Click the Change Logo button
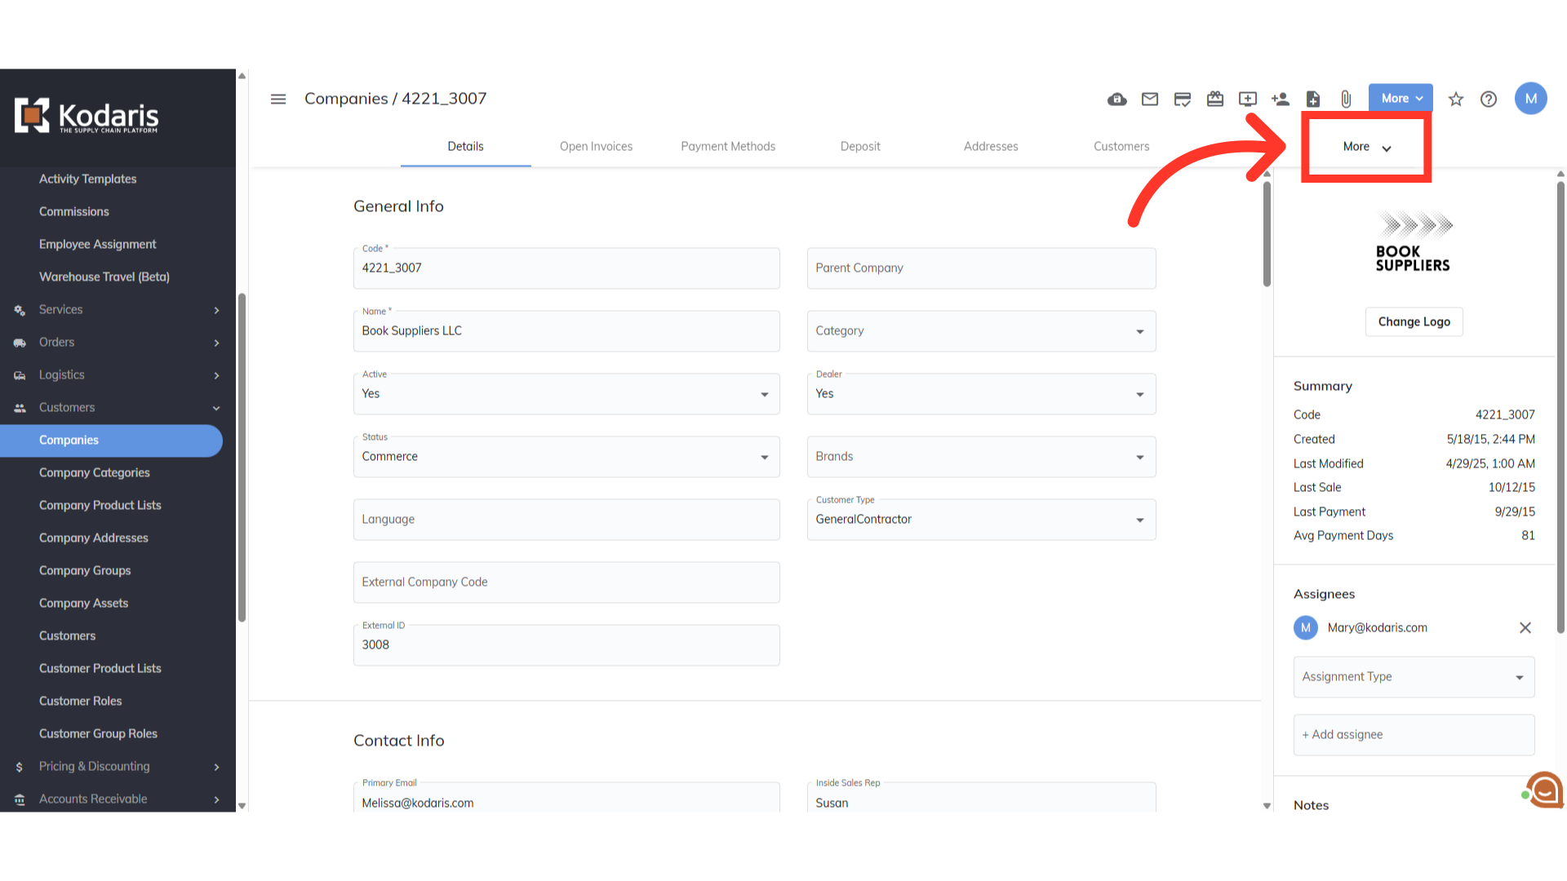 tap(1413, 321)
